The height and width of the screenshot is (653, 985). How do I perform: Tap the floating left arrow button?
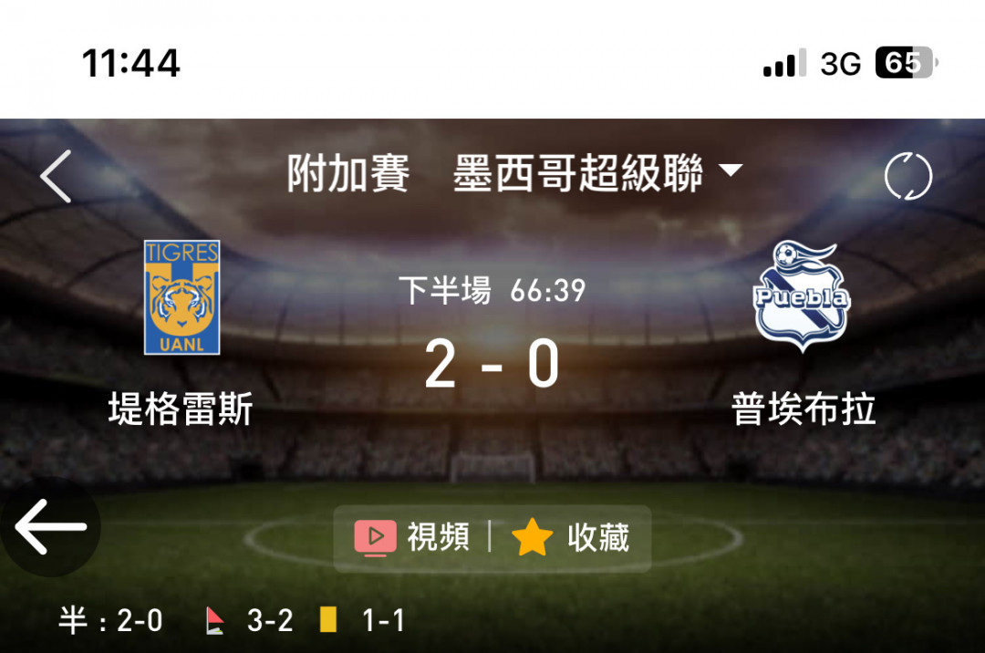pyautogui.click(x=50, y=527)
